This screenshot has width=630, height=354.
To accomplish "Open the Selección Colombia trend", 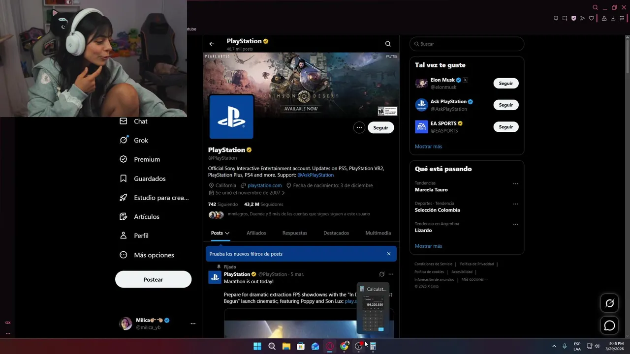I will point(437,210).
